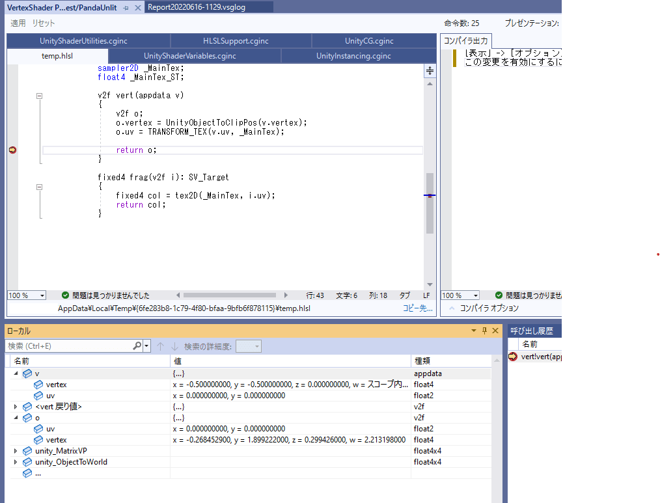Click the v variable cube icon
The width and height of the screenshot is (660, 503).
pyautogui.click(x=27, y=374)
